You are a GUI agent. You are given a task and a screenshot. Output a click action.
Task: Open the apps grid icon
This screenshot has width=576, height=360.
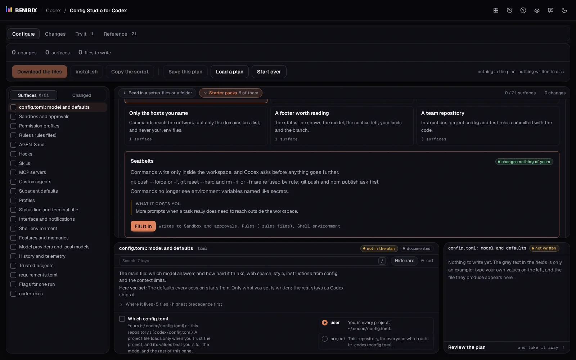[496, 10]
